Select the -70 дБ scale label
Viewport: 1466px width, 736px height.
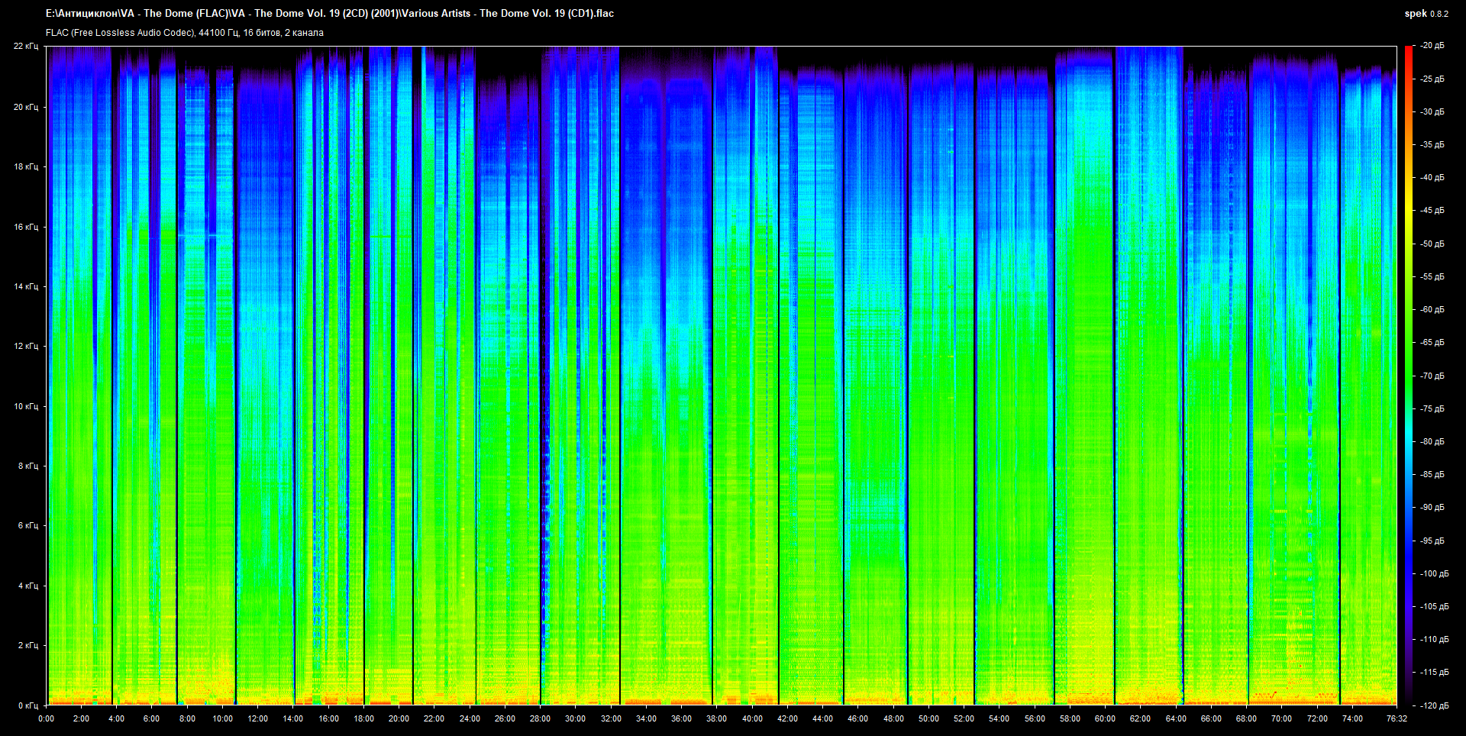tap(1432, 376)
